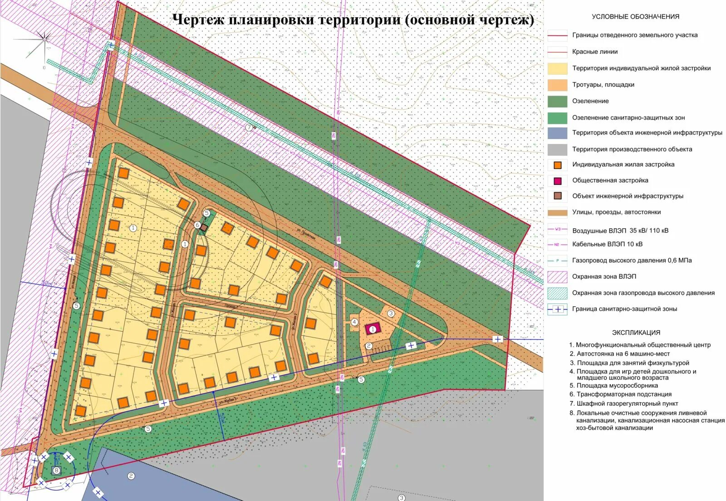The image size is (726, 501).
Task: Click circled marker 7 on the map
Action: point(249,127)
